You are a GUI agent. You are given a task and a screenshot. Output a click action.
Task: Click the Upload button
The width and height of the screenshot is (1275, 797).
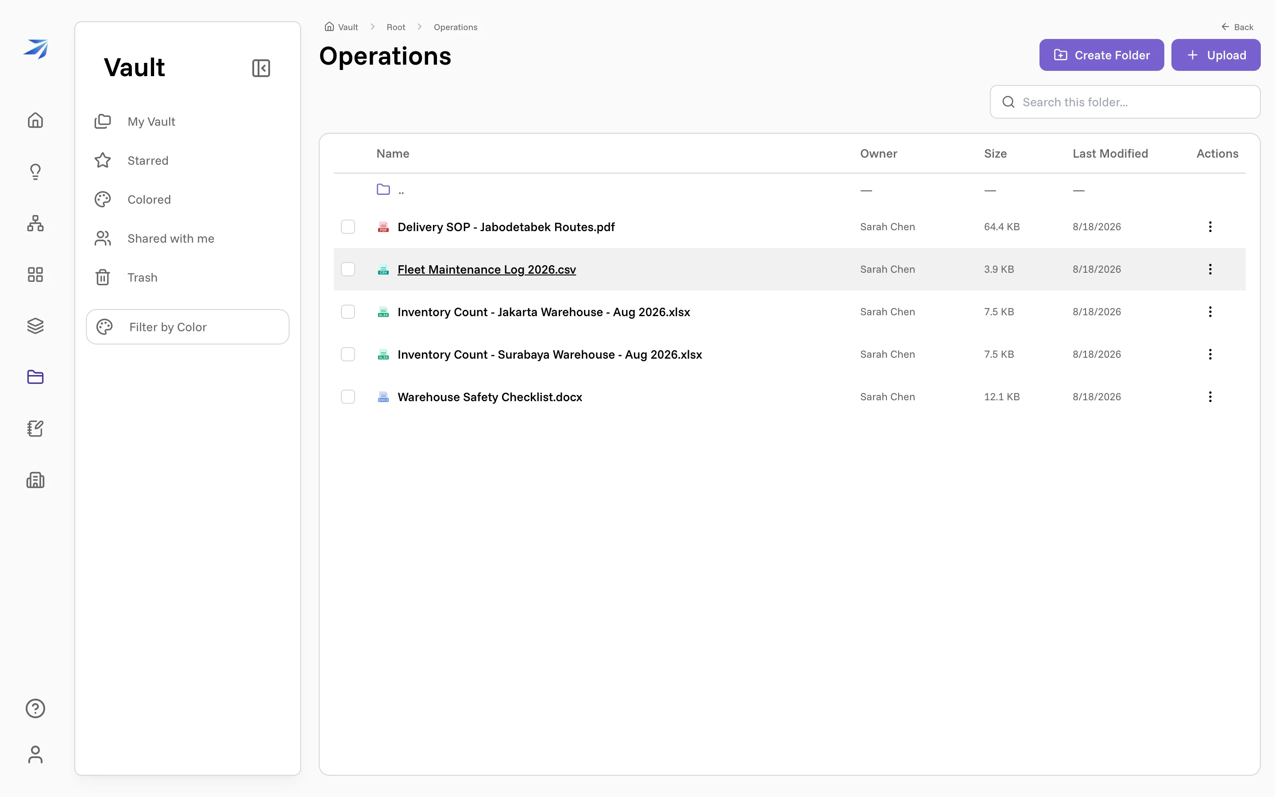[x=1216, y=55]
